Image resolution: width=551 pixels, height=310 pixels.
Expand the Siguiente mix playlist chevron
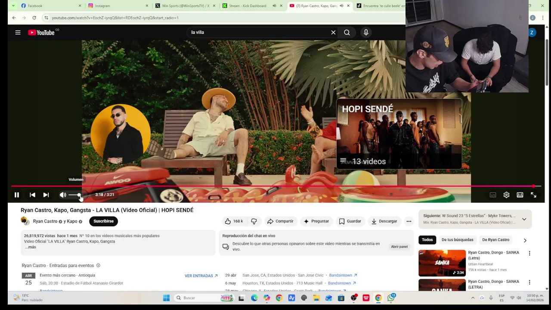tap(524, 219)
